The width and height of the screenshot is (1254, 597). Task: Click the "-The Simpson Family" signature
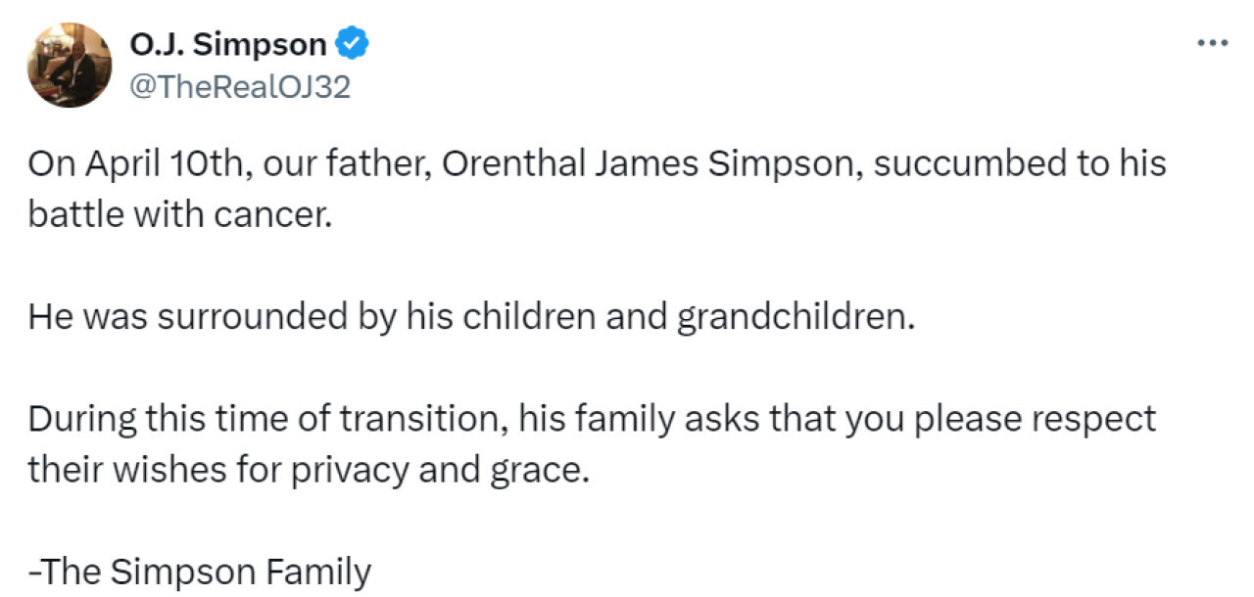point(199,572)
